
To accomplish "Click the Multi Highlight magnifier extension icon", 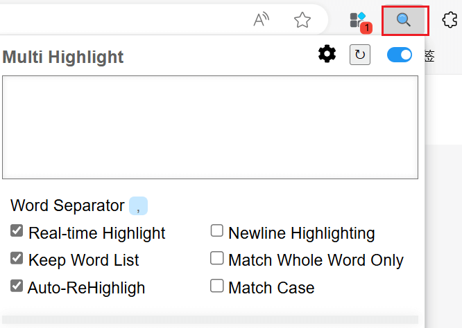I will point(404,20).
